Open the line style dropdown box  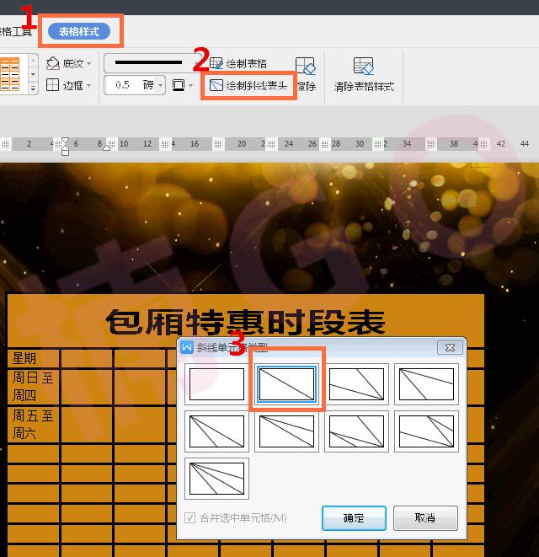point(152,63)
